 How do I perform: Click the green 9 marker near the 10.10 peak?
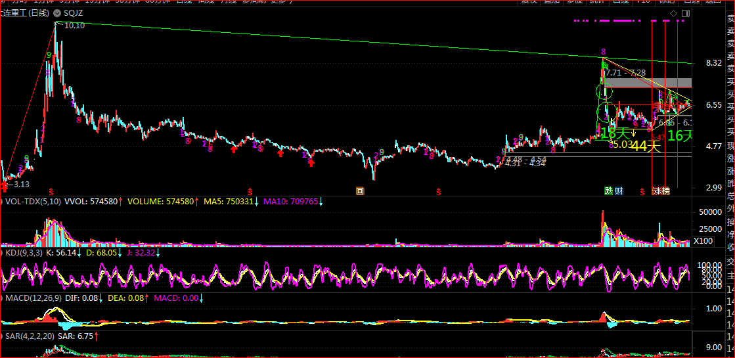[x=49, y=55]
